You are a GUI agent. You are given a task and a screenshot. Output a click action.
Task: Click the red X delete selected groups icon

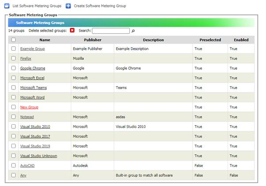pos(72,30)
